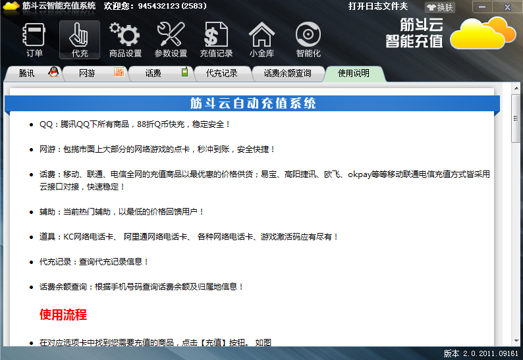Click the scrollbar down arrow
Screen dimensions: 523x360
516,341
